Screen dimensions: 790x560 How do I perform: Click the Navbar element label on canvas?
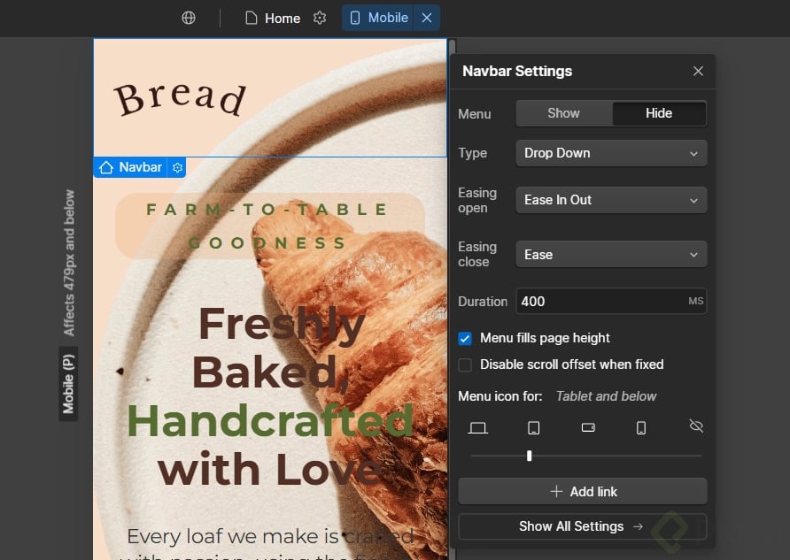click(x=130, y=167)
